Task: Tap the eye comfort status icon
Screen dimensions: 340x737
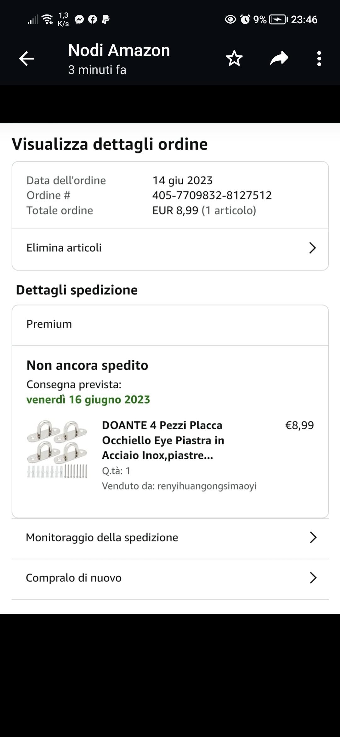Action: click(230, 20)
